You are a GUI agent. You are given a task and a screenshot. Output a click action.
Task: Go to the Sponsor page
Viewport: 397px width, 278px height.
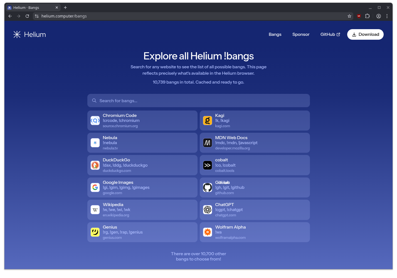(x=301, y=34)
